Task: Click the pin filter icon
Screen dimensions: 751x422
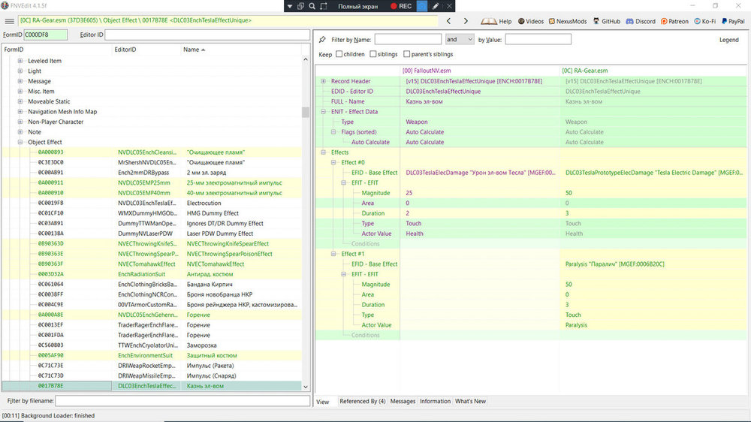Action: coord(322,40)
